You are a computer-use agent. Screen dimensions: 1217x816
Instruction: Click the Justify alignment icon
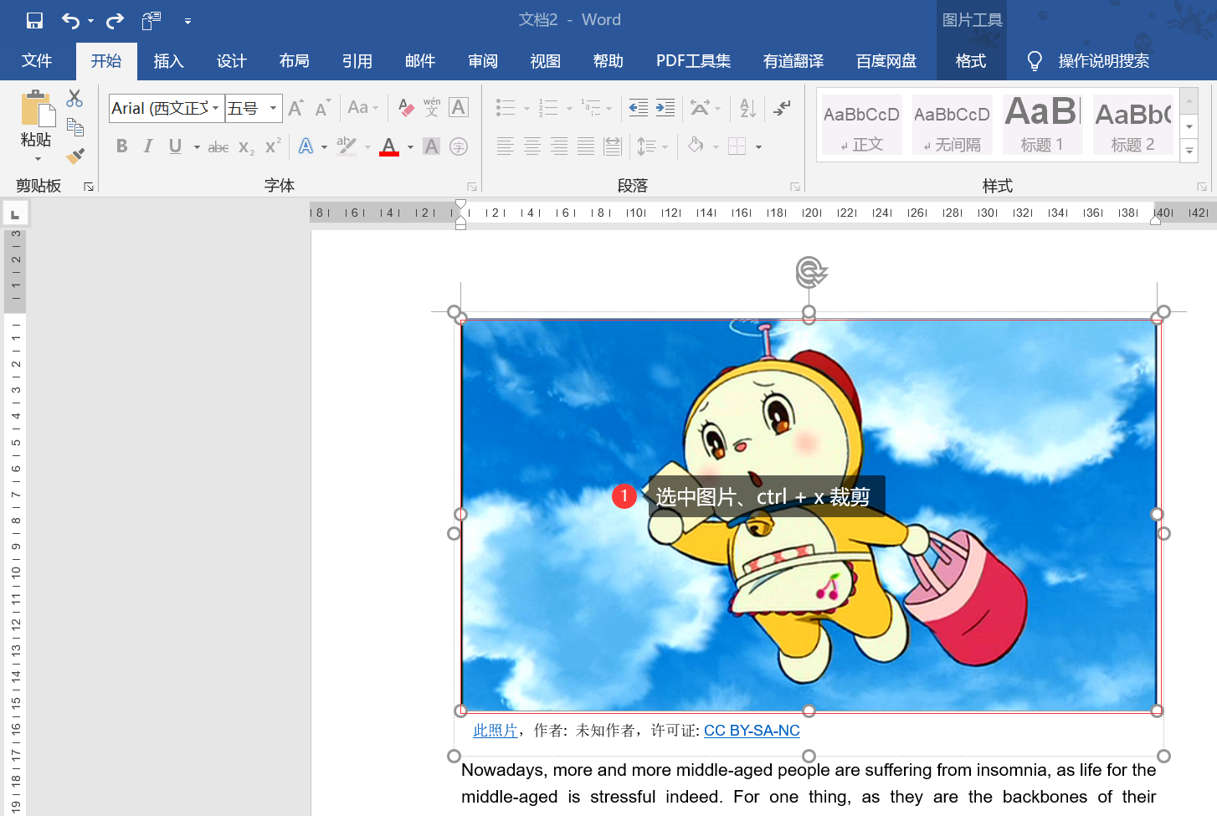[x=586, y=146]
